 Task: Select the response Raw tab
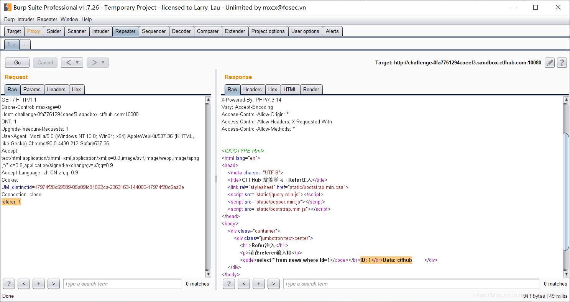coord(232,89)
